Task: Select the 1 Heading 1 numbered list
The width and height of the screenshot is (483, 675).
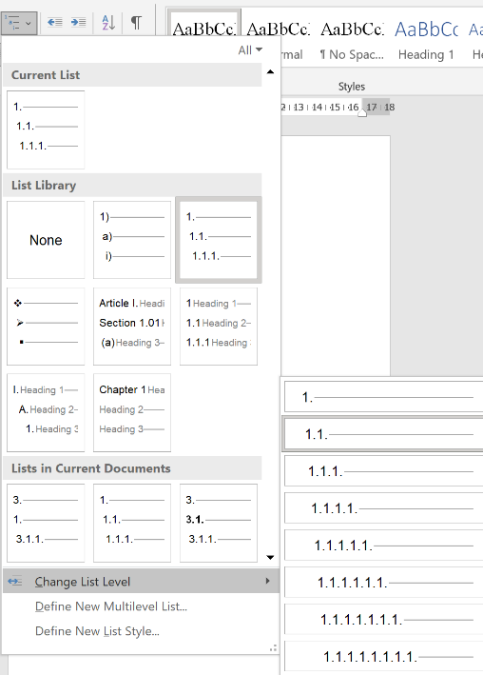Action: [x=219, y=327]
